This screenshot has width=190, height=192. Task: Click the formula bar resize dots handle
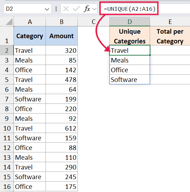pos(56,9)
